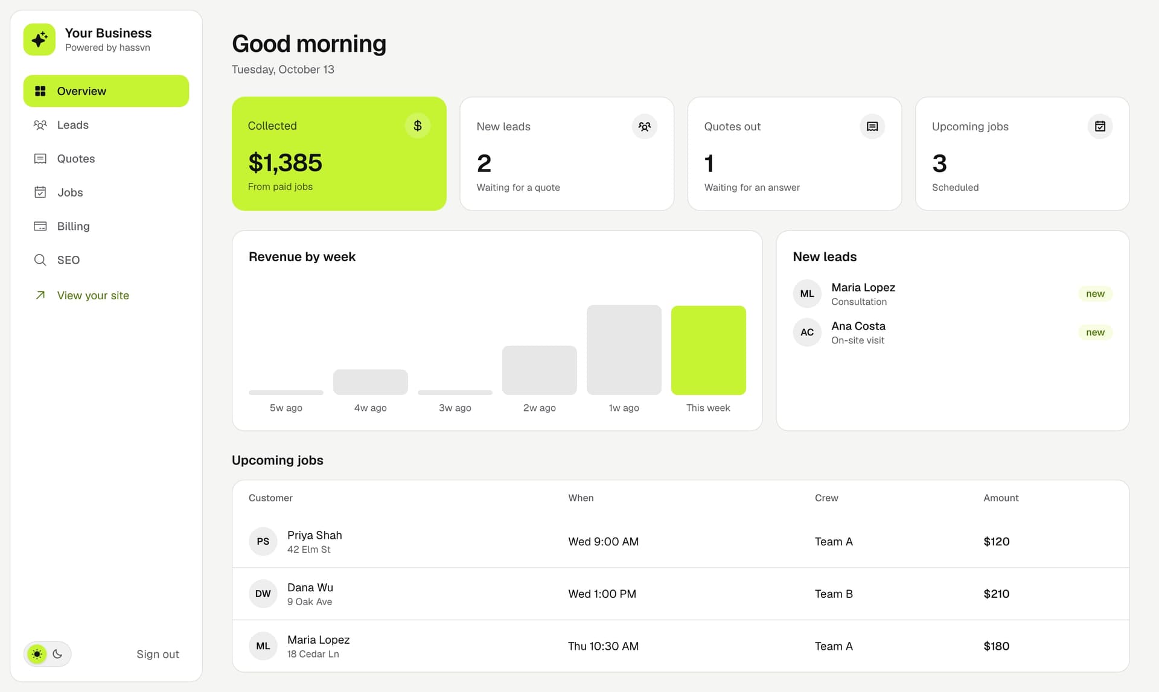Viewport: 1159px width, 692px height.
Task: Click the Jobs calendar icon in sidebar
Action: point(40,192)
